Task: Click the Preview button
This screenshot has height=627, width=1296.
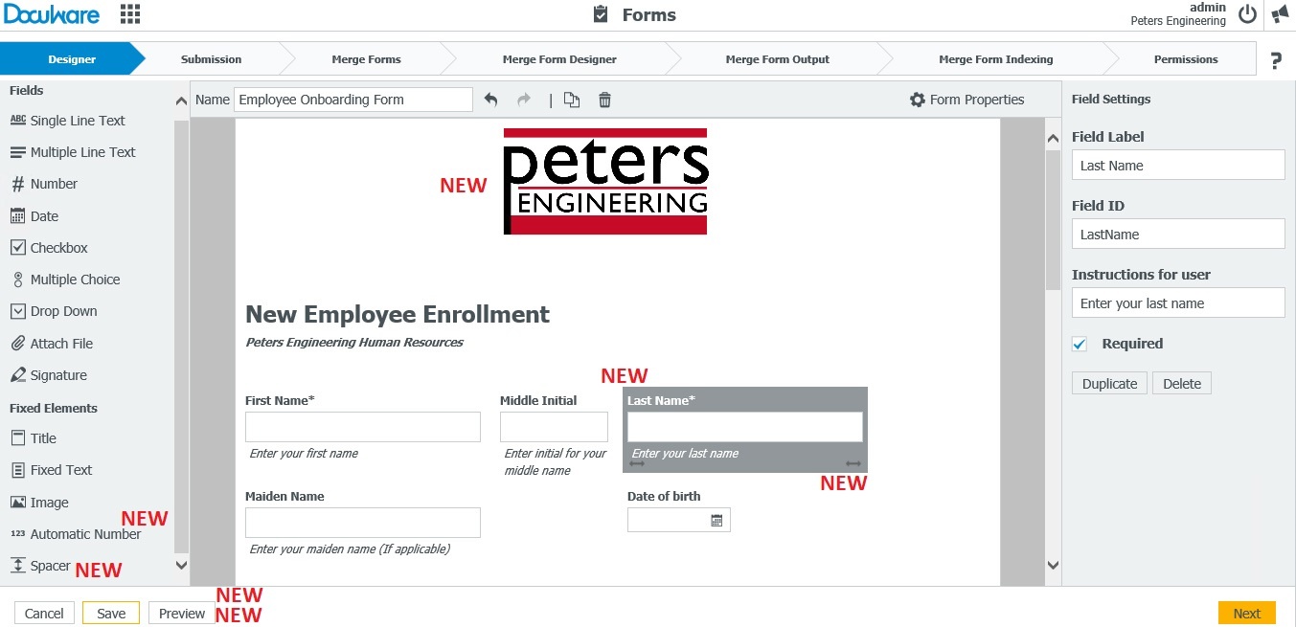Action: 182,614
